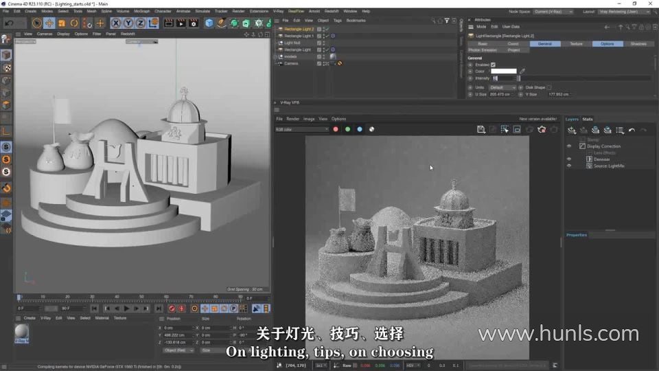Go to end of animation

159,308
